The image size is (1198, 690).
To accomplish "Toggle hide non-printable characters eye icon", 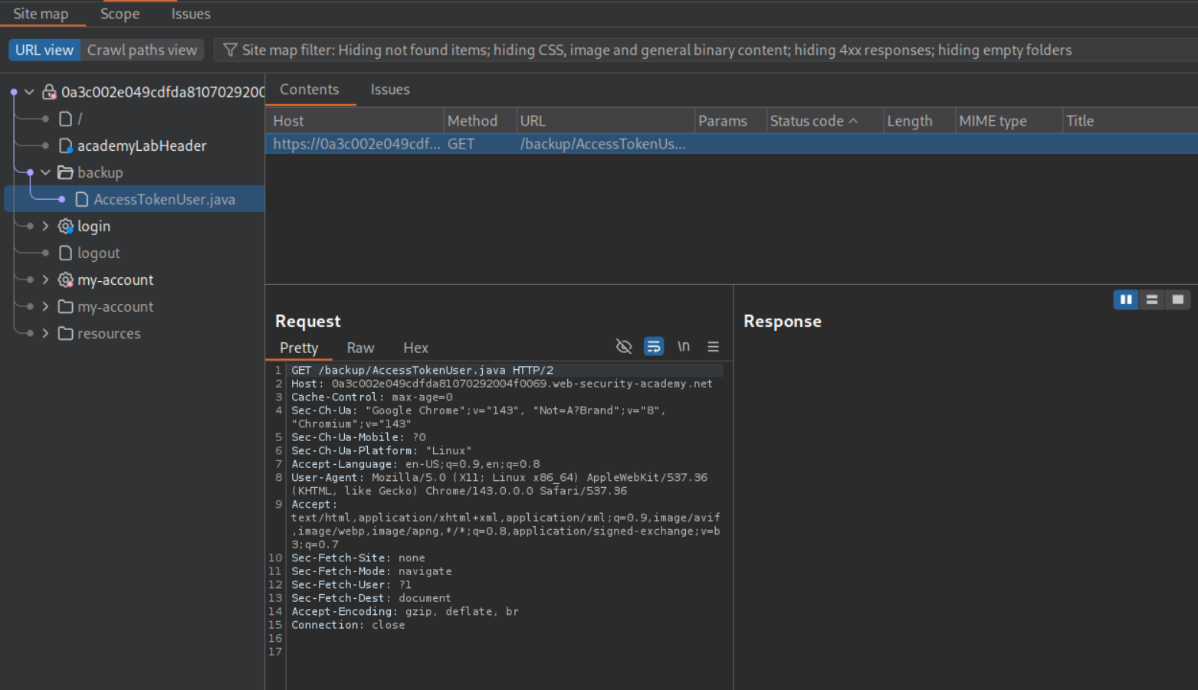I will tap(624, 347).
